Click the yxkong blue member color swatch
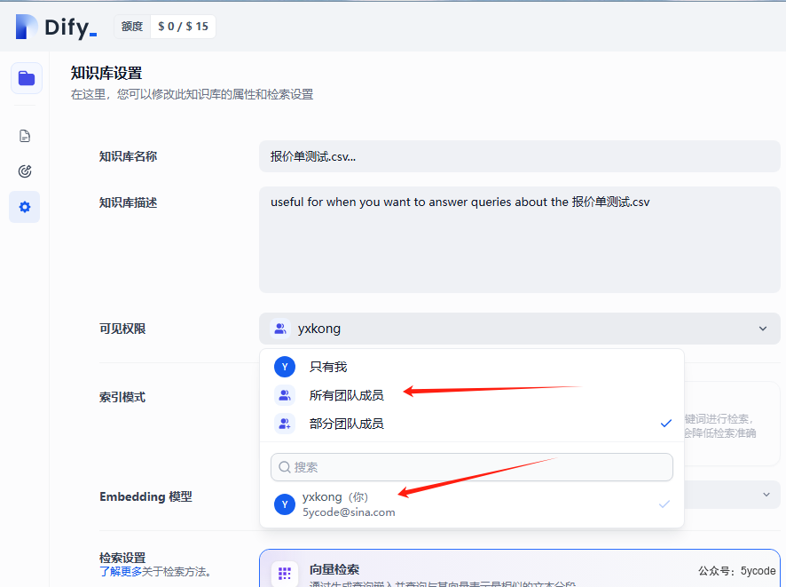The image size is (786, 587). tap(284, 504)
